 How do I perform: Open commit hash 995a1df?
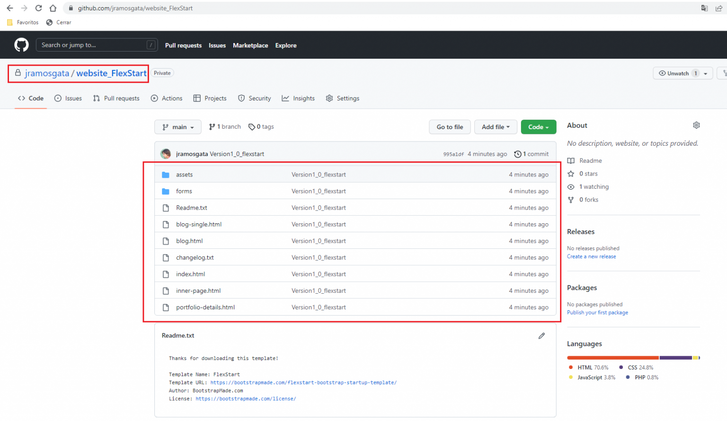click(x=453, y=154)
